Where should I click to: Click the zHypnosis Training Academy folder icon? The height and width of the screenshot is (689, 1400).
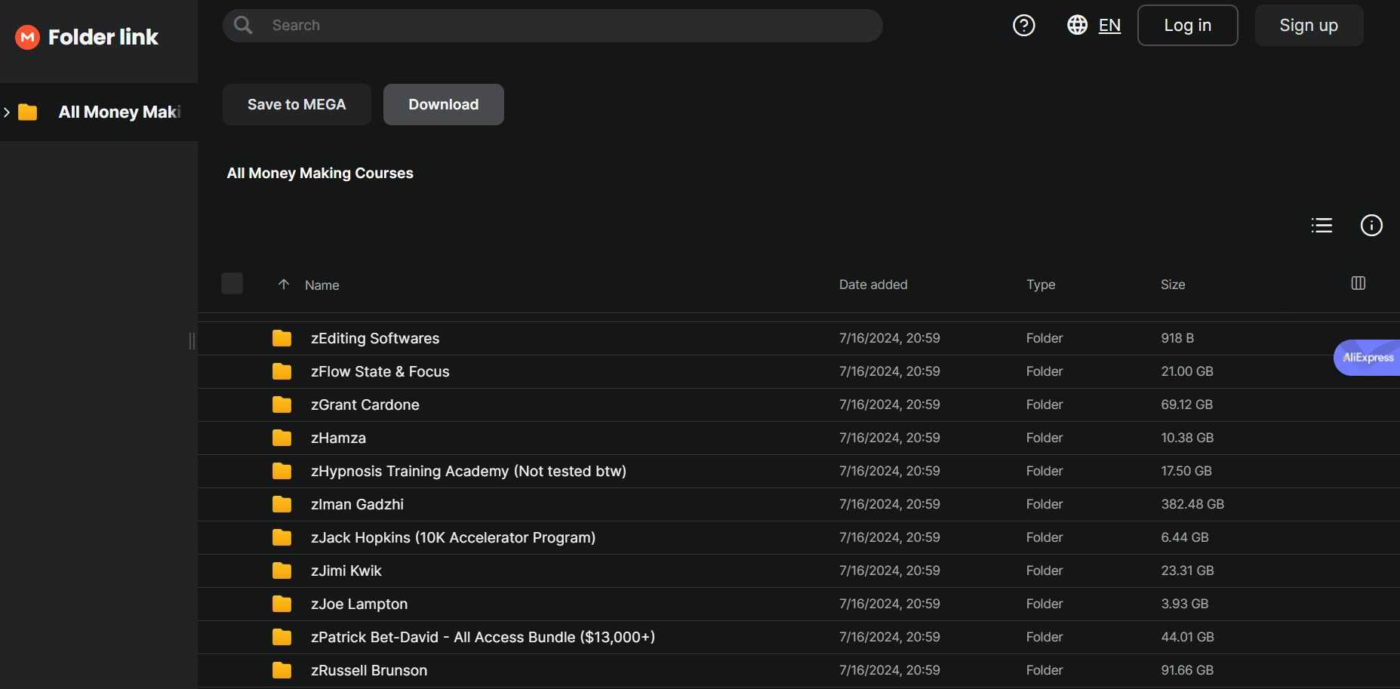tap(282, 471)
